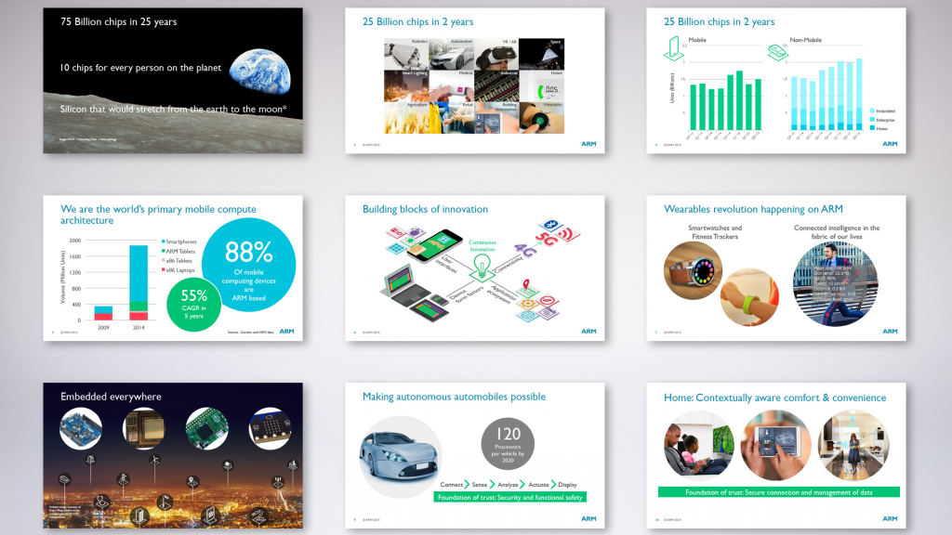This screenshot has width=952, height=535.
Task: Select the green mobile phone icon above Mobile chart
Action: pos(673,48)
